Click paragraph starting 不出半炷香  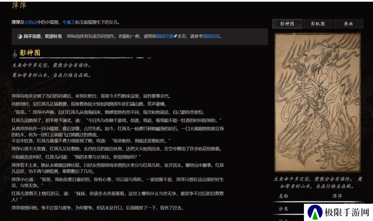pos(91,141)
